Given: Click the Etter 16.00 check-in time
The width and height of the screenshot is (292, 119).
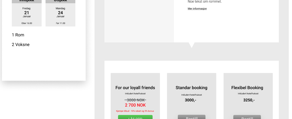Looking at the screenshot, I should pos(27,23).
